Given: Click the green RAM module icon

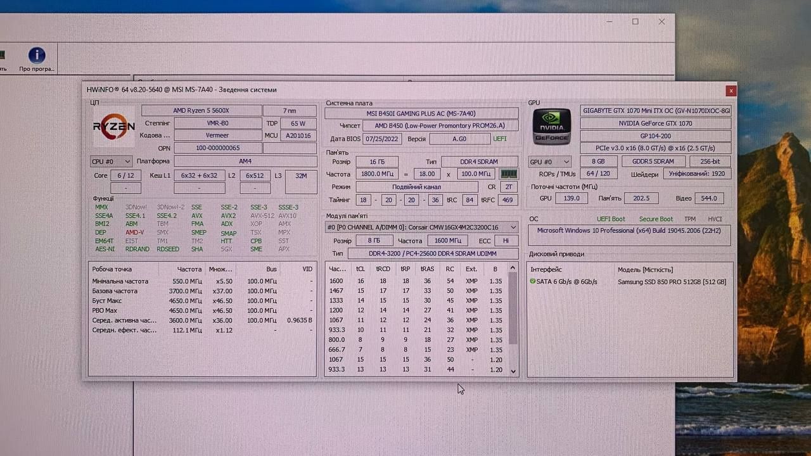Looking at the screenshot, I should click(x=509, y=174).
